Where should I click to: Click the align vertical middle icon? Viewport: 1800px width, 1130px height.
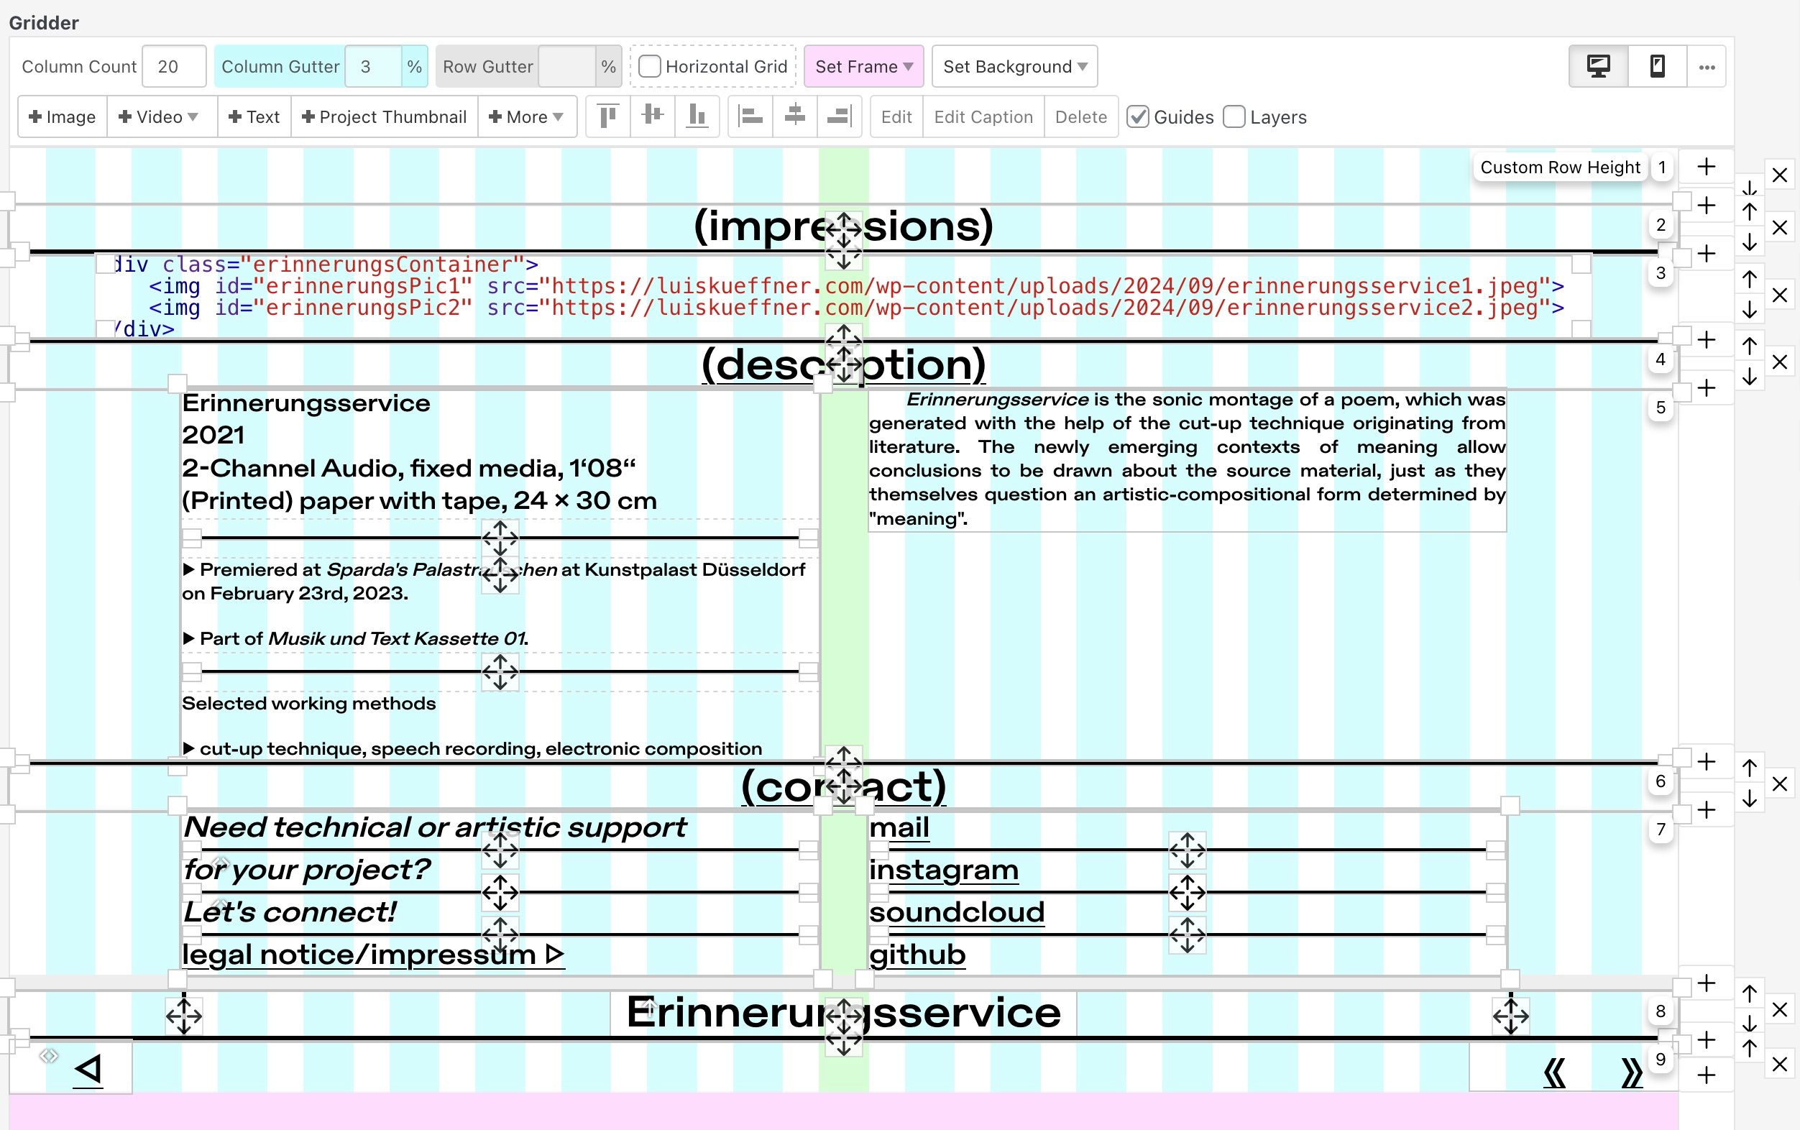point(652,116)
